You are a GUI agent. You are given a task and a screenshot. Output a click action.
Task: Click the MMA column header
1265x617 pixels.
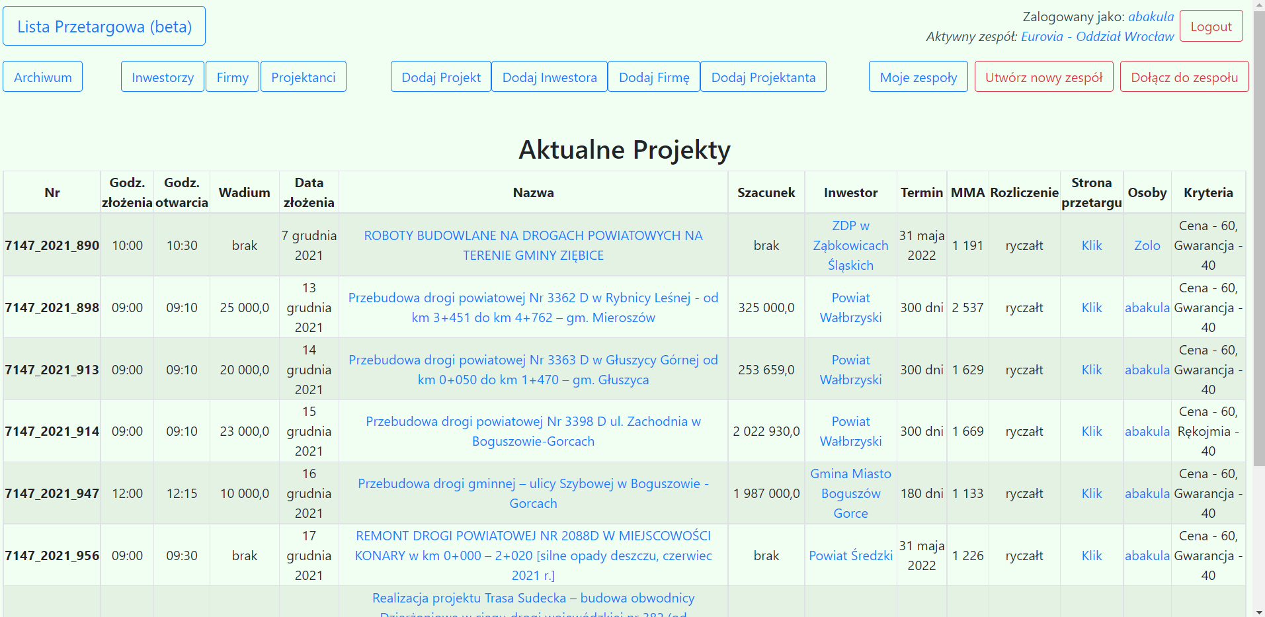point(967,192)
